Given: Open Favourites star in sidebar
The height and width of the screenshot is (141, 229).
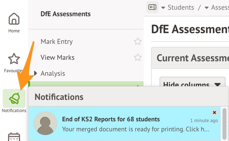Looking at the screenshot, I should pos(14,59).
